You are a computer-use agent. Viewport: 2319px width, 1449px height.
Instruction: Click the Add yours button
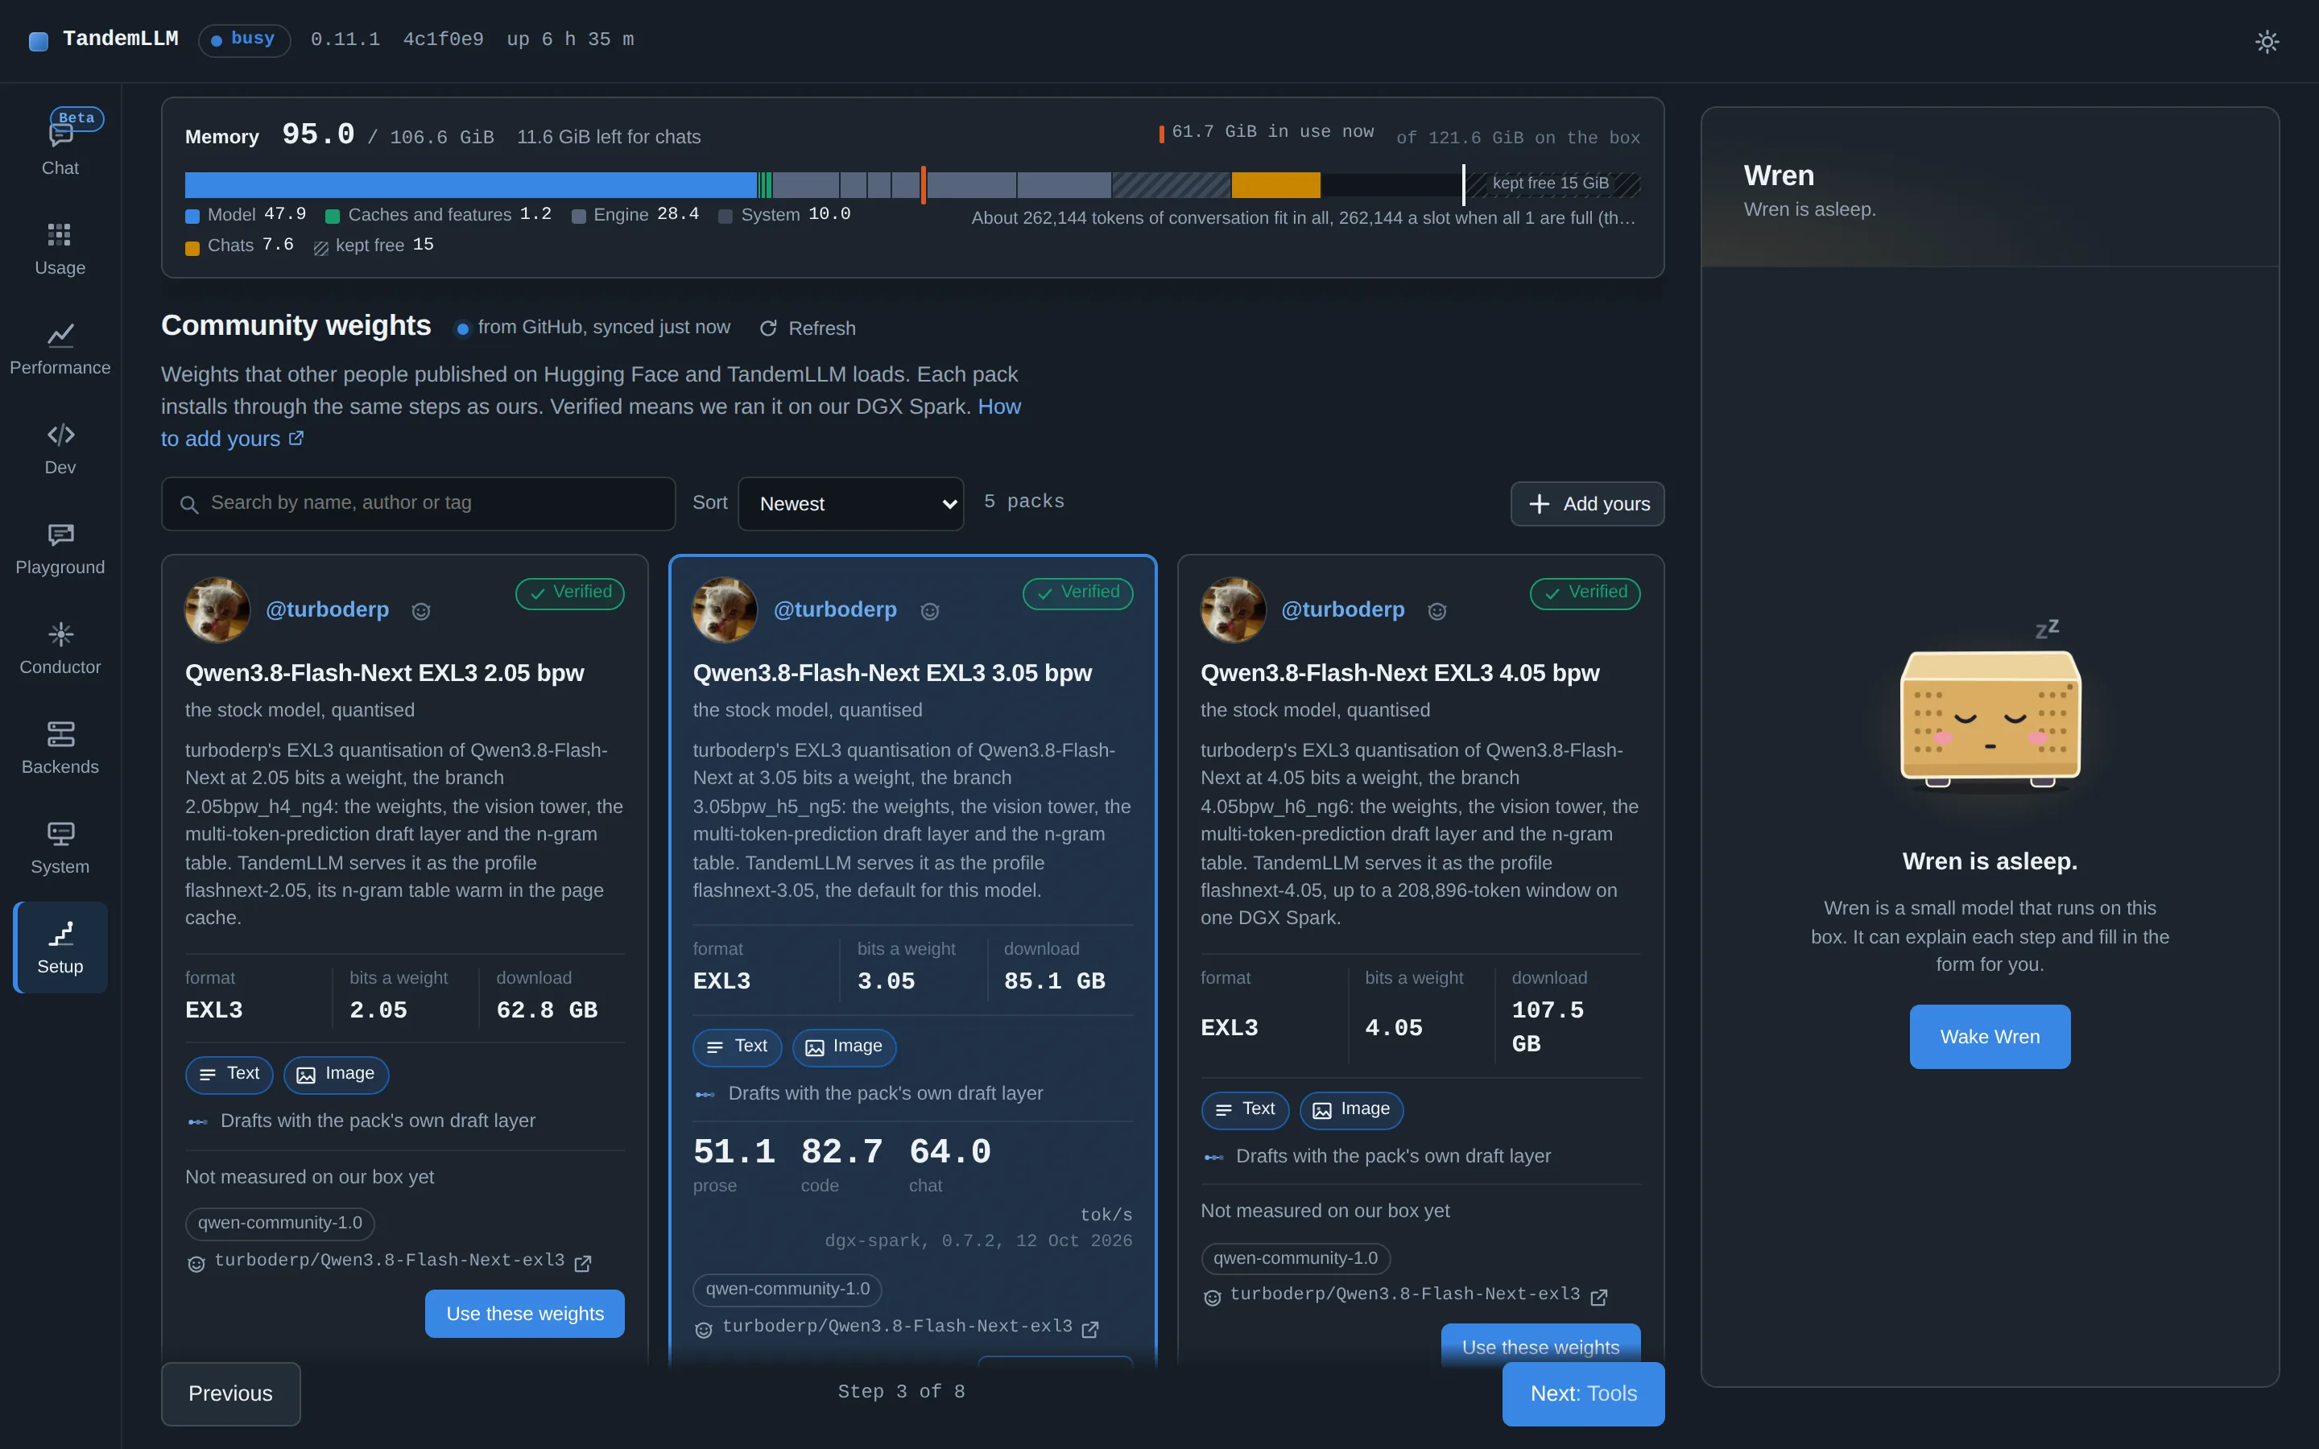tap(1587, 503)
